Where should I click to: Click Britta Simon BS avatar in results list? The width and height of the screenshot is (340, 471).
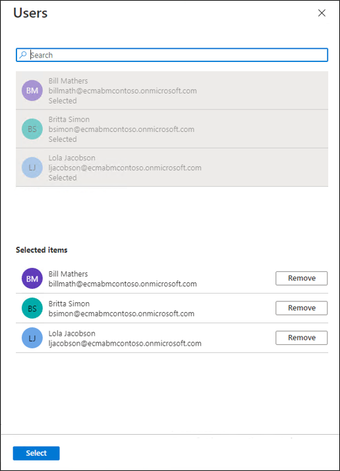coord(32,129)
